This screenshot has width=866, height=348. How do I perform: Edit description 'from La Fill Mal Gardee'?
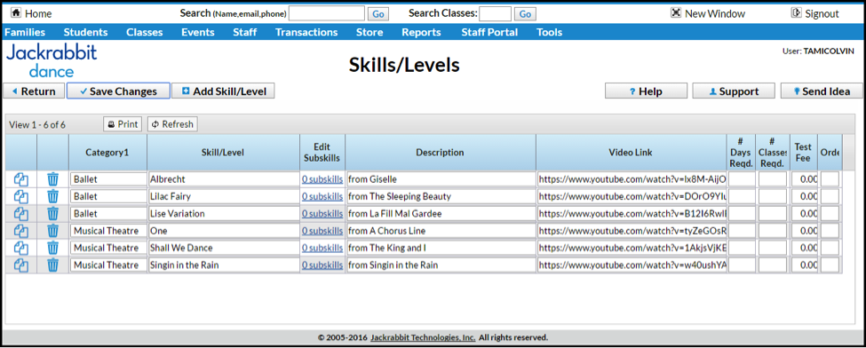pos(441,214)
